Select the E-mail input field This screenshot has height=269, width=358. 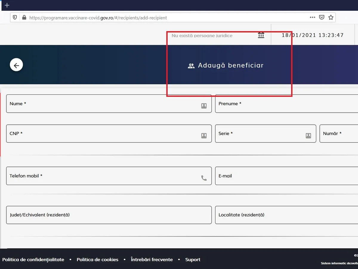[286, 176]
